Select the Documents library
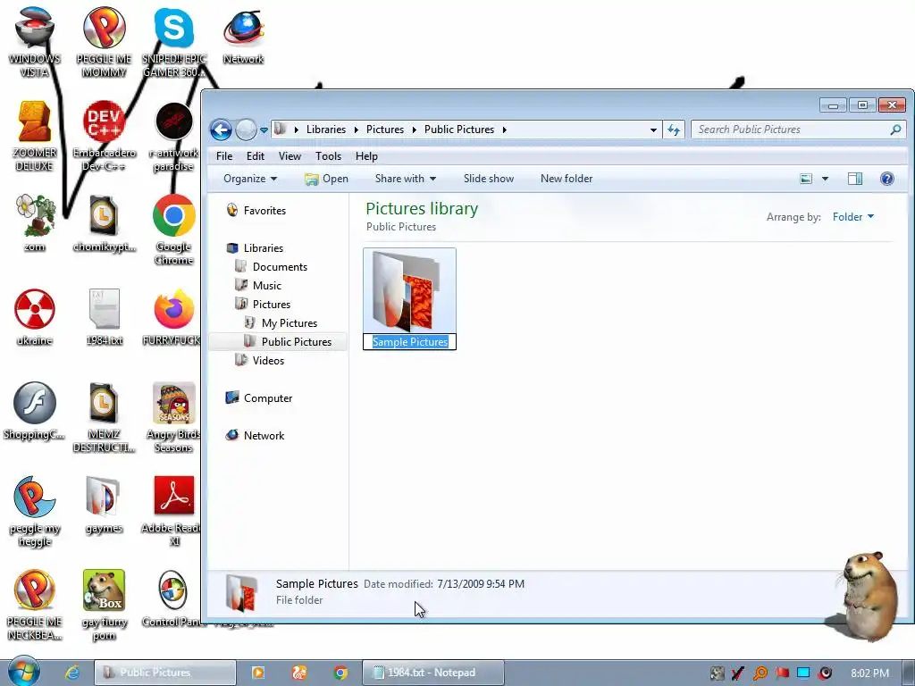Screen dimensions: 915x686 pyautogui.click(x=271, y=266)
